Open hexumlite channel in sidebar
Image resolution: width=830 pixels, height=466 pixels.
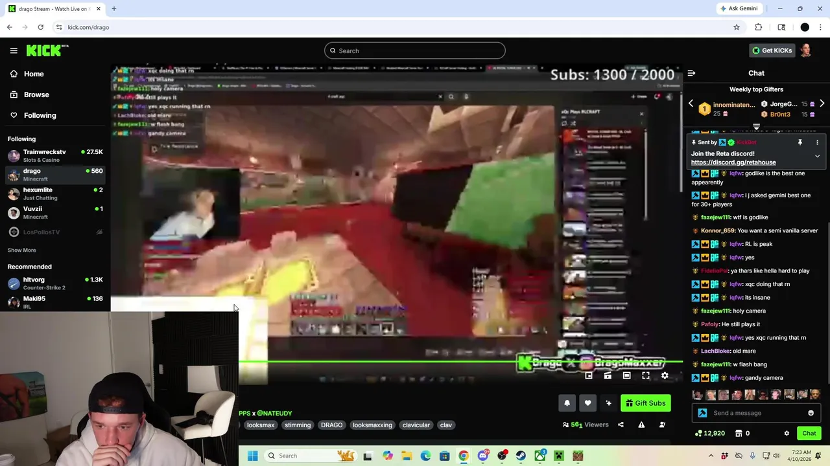(55, 194)
